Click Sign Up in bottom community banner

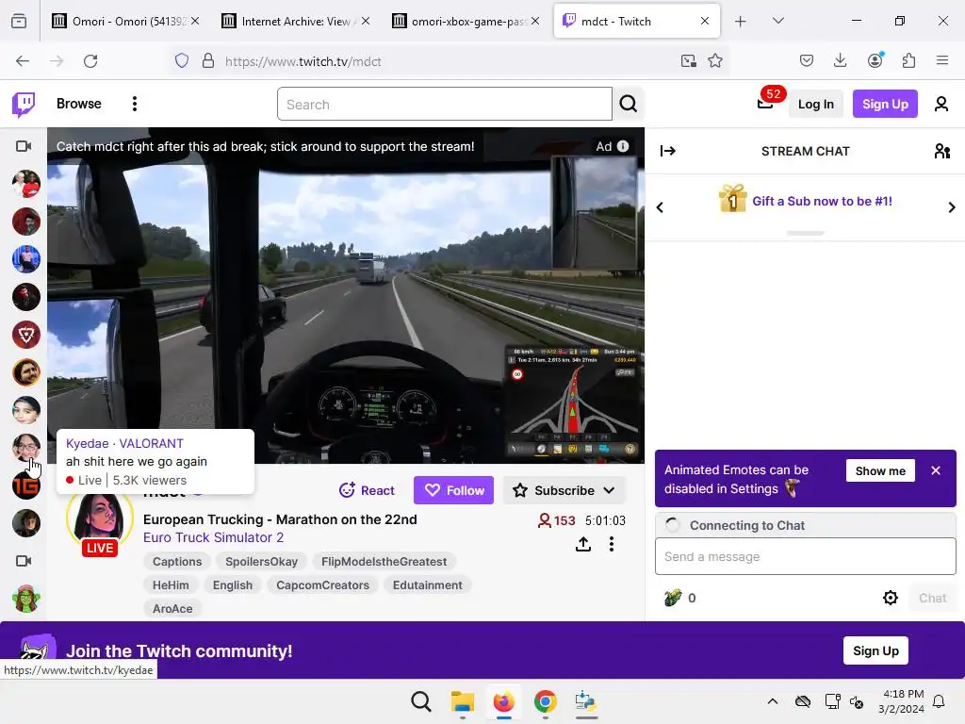pos(875,650)
